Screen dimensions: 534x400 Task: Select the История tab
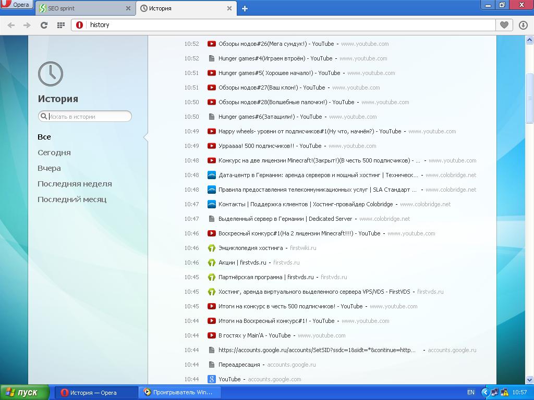[x=187, y=8]
